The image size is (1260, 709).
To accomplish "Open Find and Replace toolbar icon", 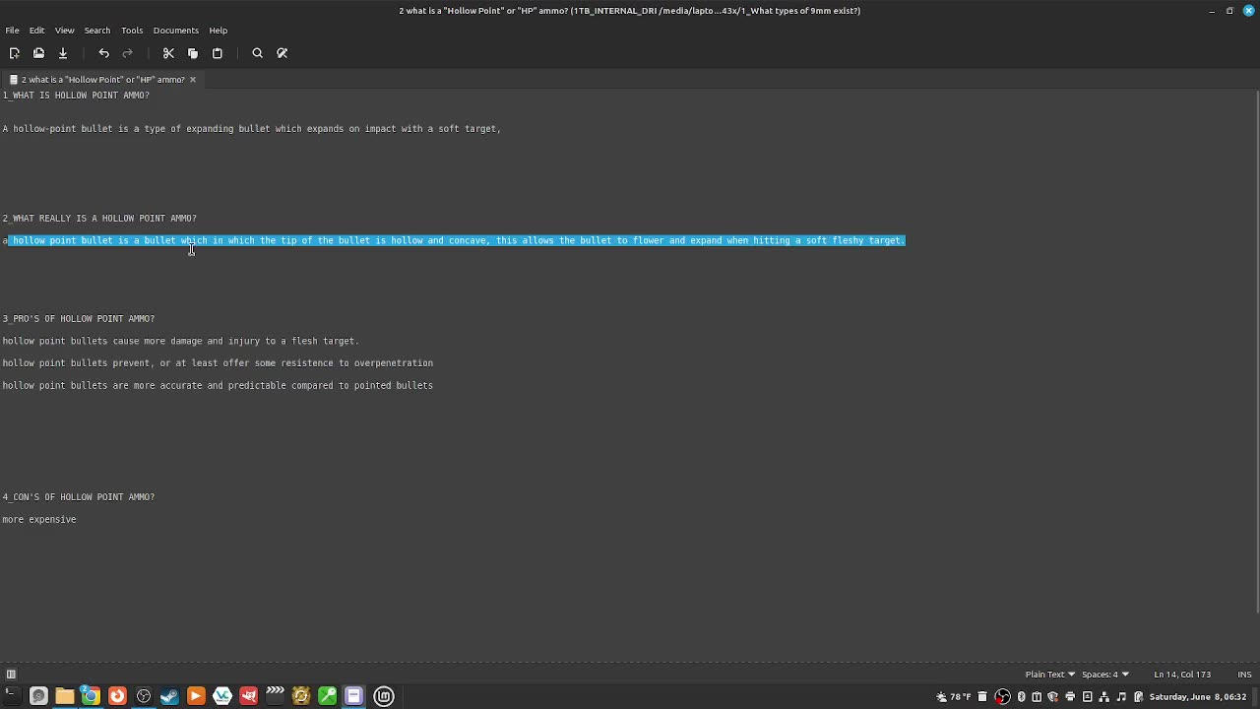I will (283, 53).
